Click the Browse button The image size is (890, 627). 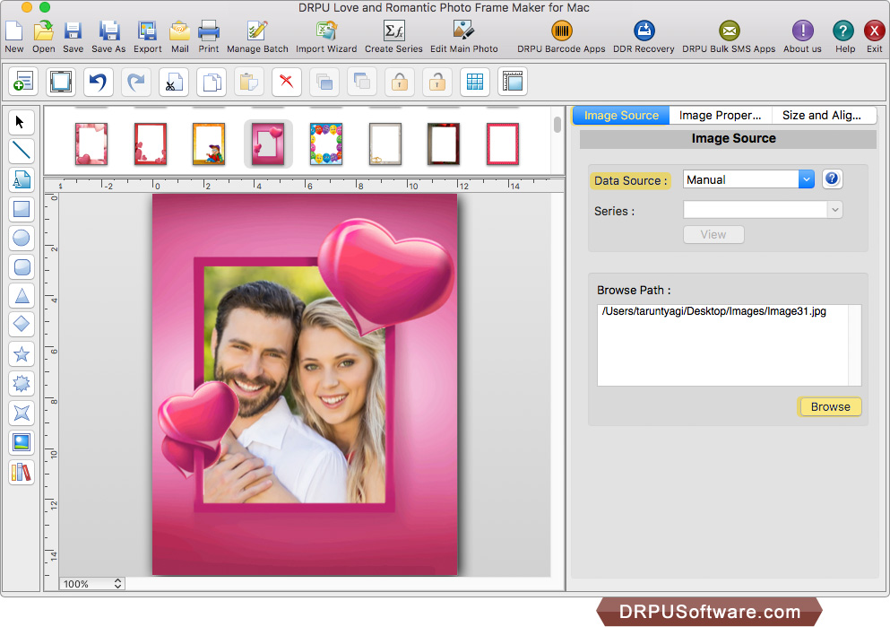coord(830,406)
